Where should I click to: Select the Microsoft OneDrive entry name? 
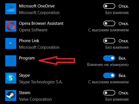click(37, 6)
